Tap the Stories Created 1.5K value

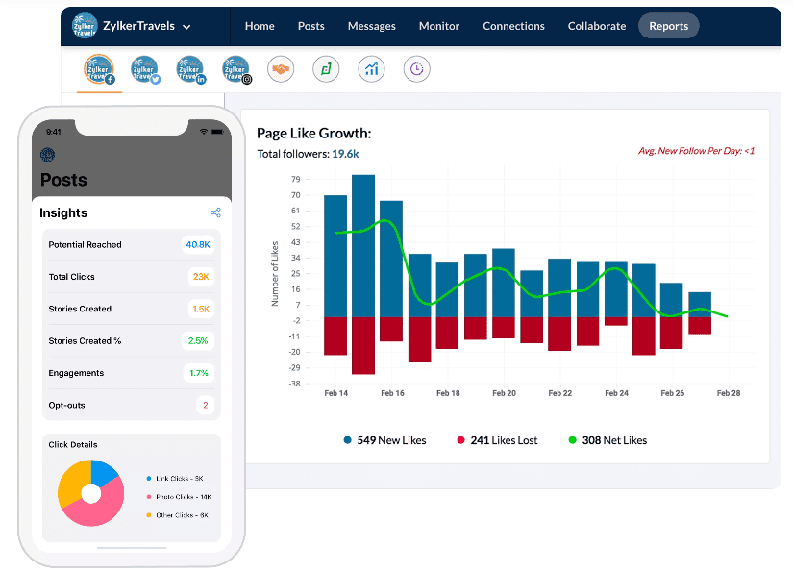pos(201,309)
